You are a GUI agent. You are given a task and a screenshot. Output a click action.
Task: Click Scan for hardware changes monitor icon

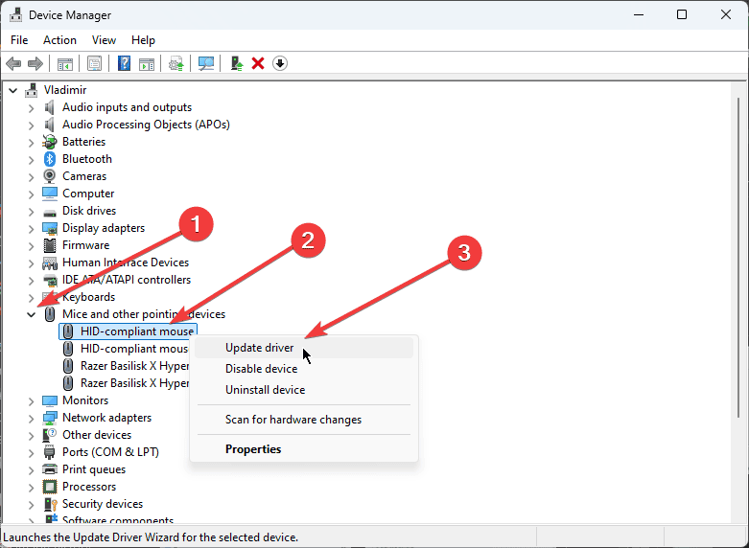pyautogui.click(x=206, y=63)
